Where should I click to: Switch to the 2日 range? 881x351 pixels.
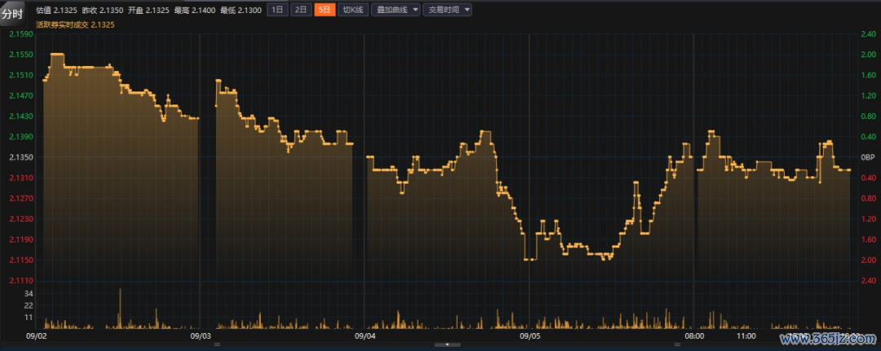[301, 10]
